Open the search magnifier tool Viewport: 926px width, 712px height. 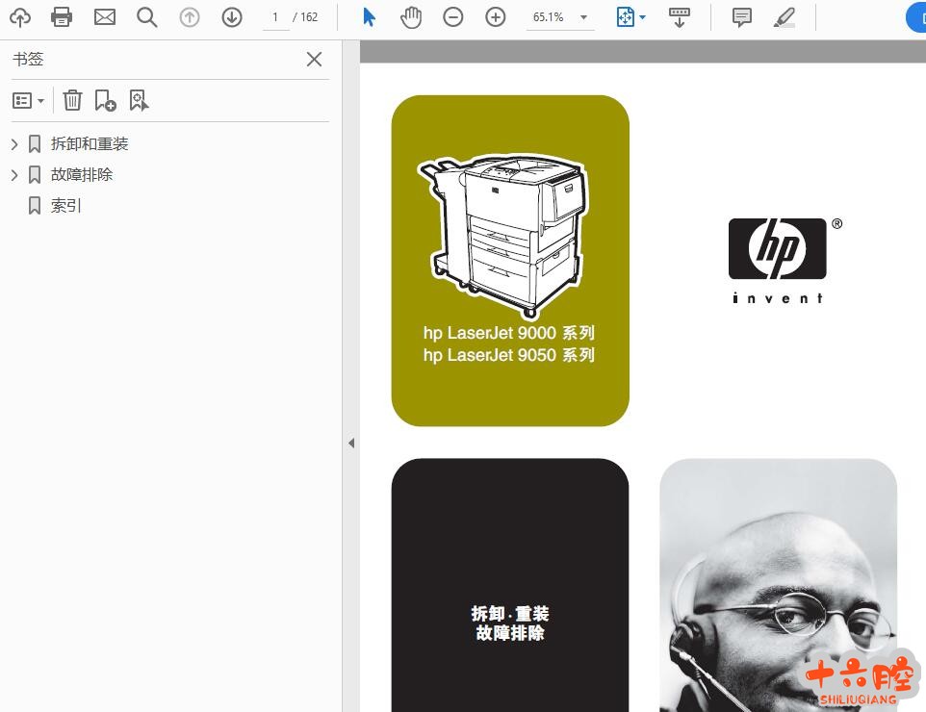pos(146,16)
